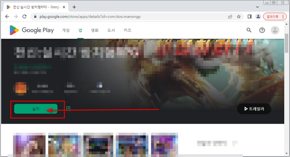Click the Google Play logo
Screen dimensions: 290x157
[31, 30]
